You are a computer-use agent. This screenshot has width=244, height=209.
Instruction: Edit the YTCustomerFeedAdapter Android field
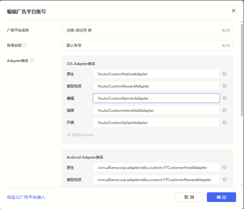tap(156, 167)
